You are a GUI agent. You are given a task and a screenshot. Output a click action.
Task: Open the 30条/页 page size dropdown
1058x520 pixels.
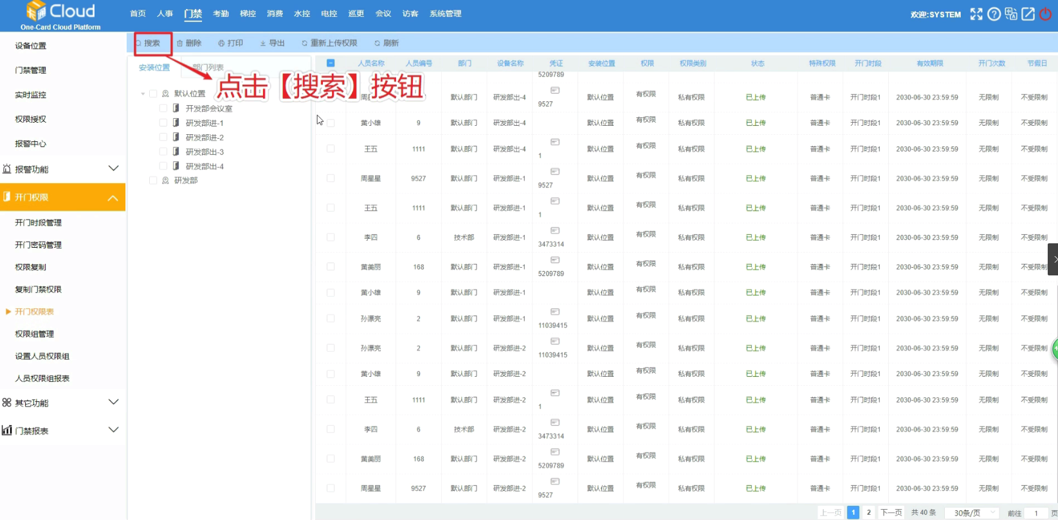click(x=972, y=512)
